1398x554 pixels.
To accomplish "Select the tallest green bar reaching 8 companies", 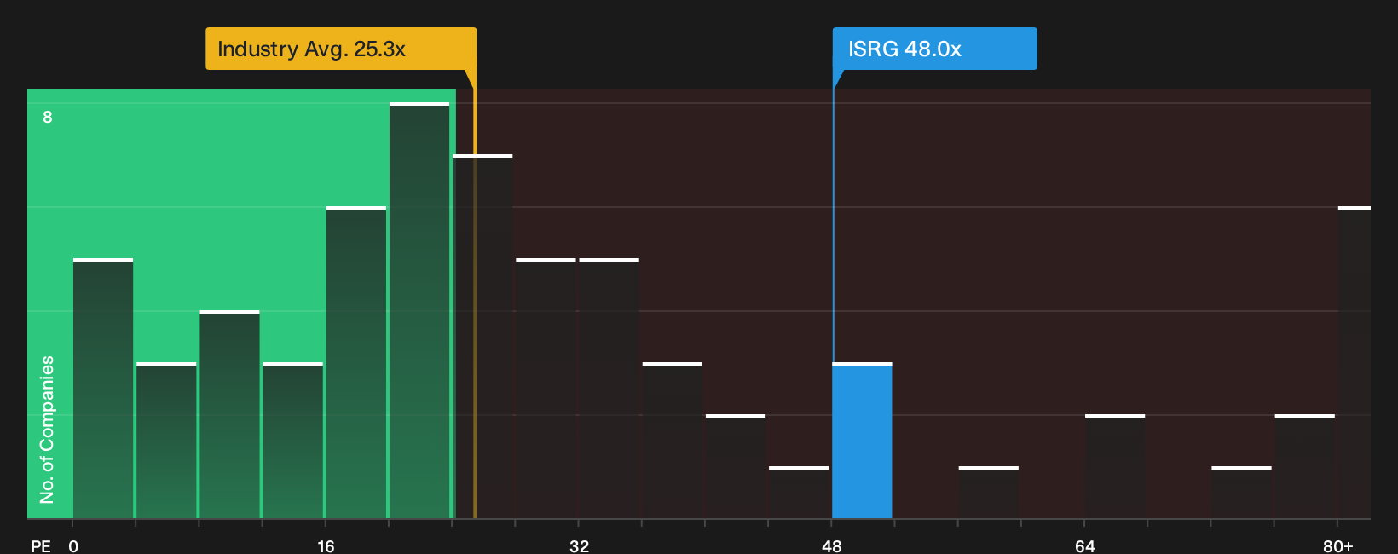I will pyautogui.click(x=419, y=310).
